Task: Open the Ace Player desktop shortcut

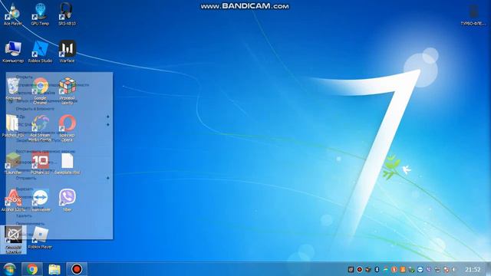Action: point(13,15)
